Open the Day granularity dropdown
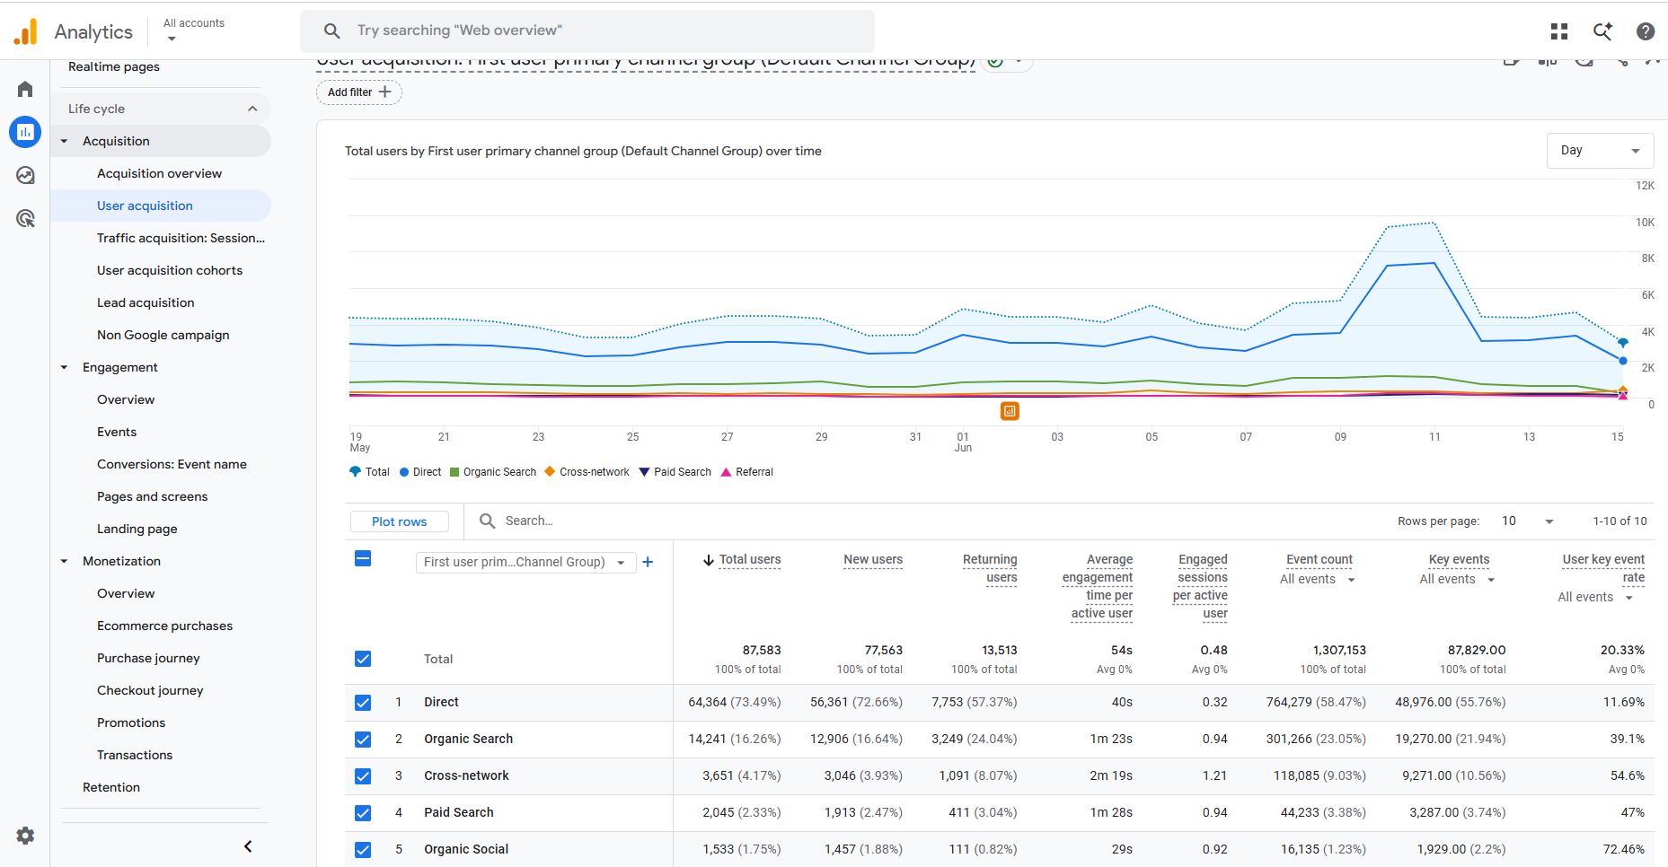The image size is (1668, 867). (x=1600, y=151)
